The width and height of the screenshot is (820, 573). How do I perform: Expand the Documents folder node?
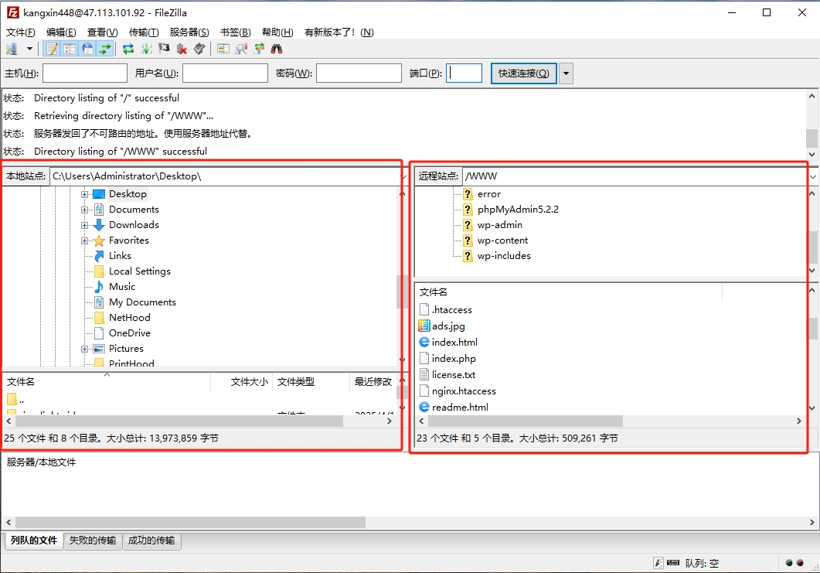coord(84,210)
